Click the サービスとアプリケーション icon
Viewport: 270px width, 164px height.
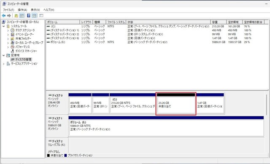tap(8, 64)
